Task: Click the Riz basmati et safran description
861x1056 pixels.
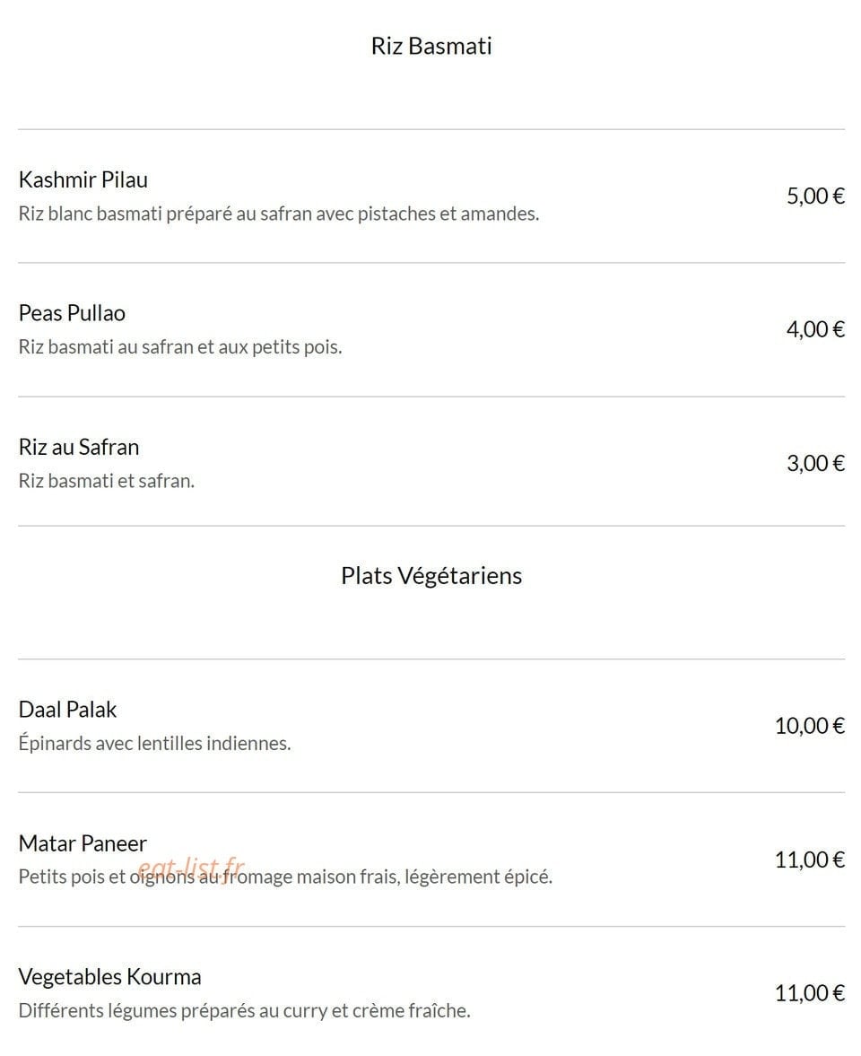Action: point(107,481)
